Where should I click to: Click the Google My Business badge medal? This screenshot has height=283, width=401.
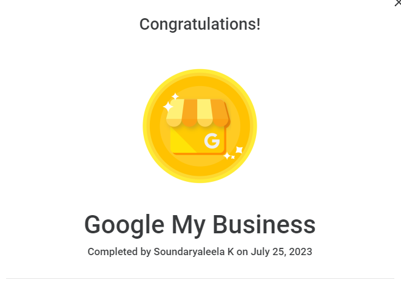coord(200,125)
